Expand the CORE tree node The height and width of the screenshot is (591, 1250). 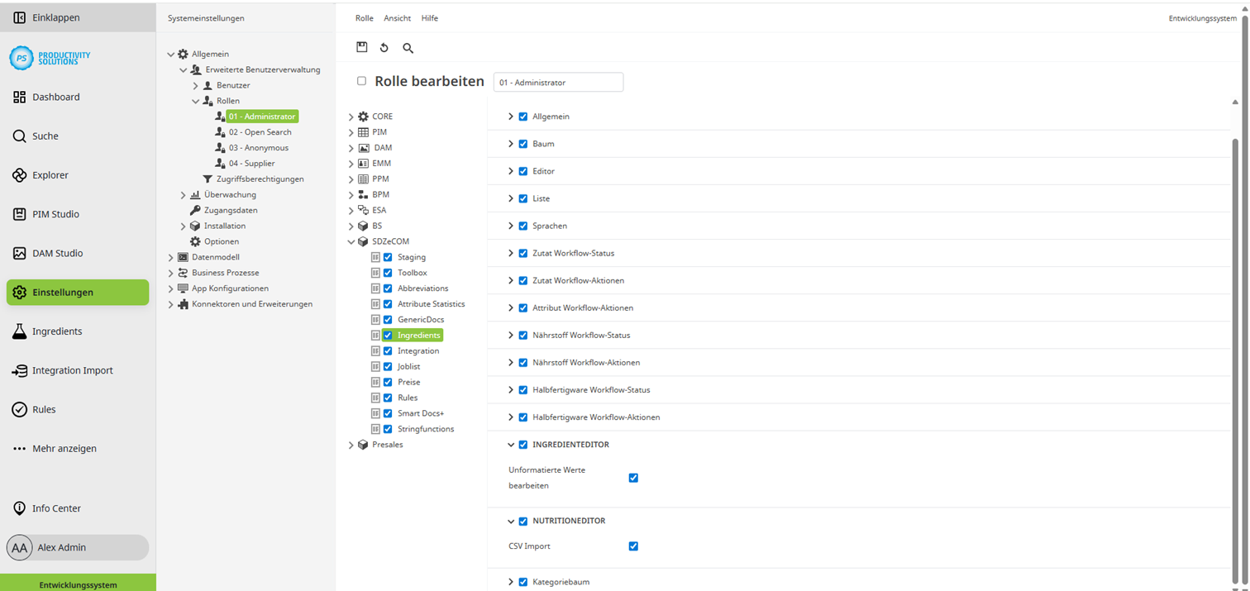351,116
